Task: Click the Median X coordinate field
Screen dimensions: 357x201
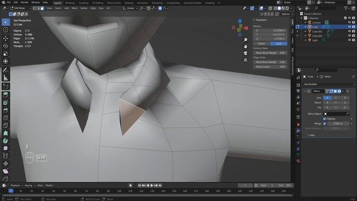Action: click(x=270, y=30)
